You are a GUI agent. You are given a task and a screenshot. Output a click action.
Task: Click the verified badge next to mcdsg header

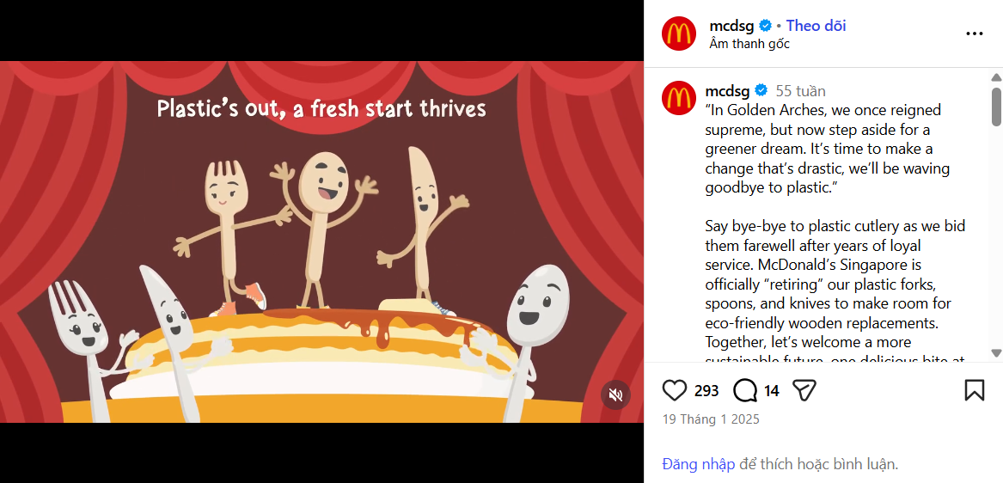[x=765, y=27]
